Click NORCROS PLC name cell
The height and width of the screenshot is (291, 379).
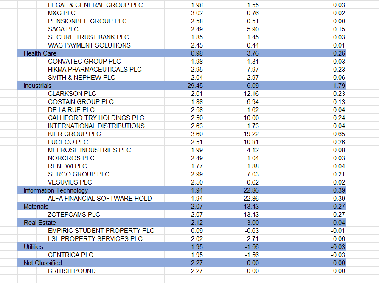(x=101, y=158)
